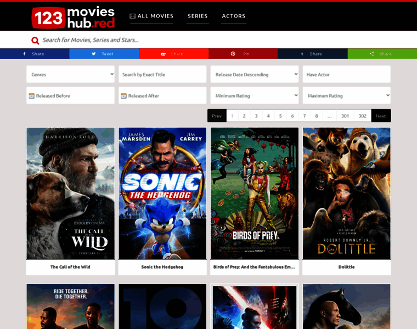Screen dimensions: 417x329
Task: Go to page 301
Action: [x=345, y=116]
